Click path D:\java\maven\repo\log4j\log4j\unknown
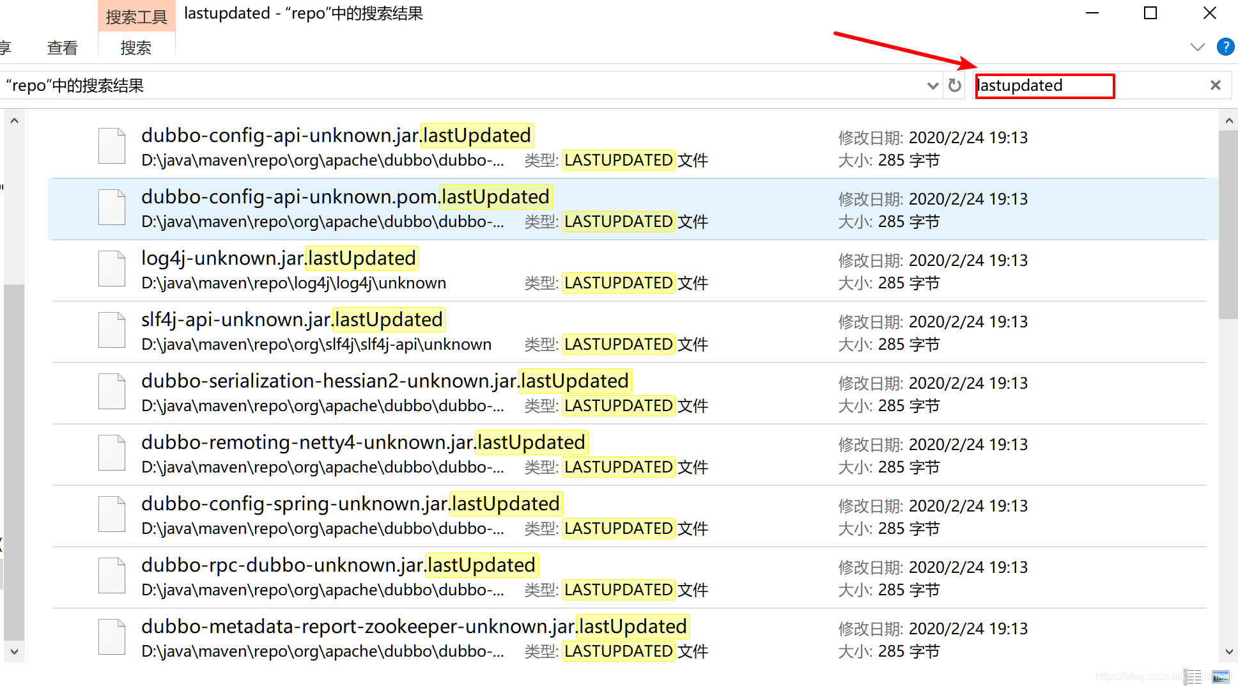1238x688 pixels. click(x=294, y=283)
